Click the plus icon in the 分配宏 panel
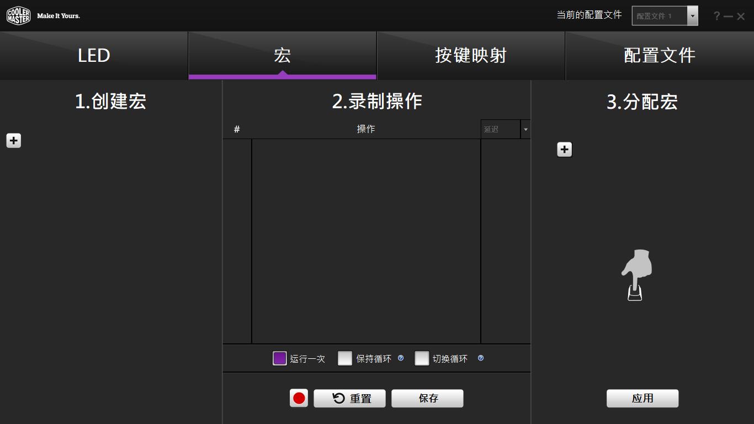This screenshot has height=424, width=754. [564, 149]
